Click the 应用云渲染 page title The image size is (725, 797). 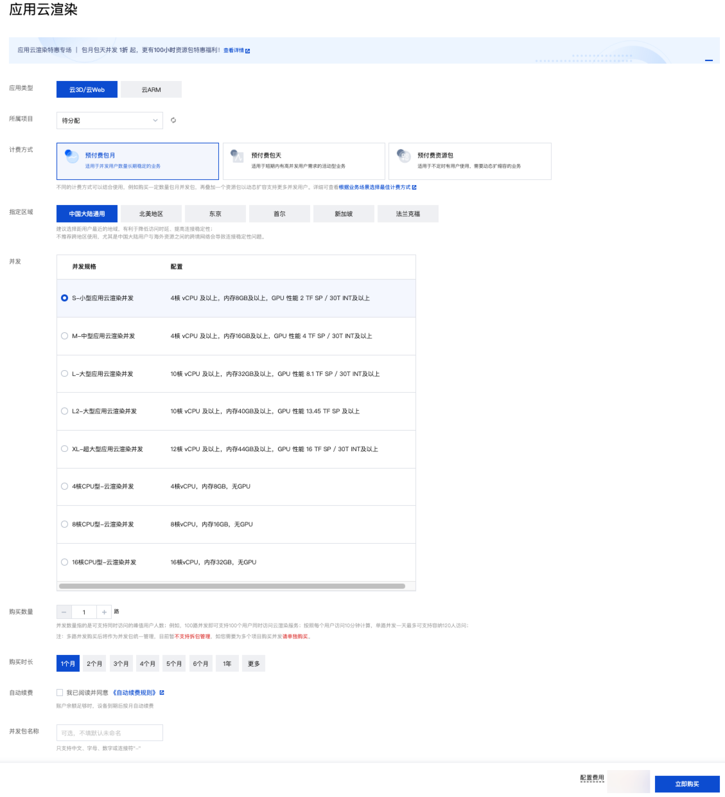point(43,10)
